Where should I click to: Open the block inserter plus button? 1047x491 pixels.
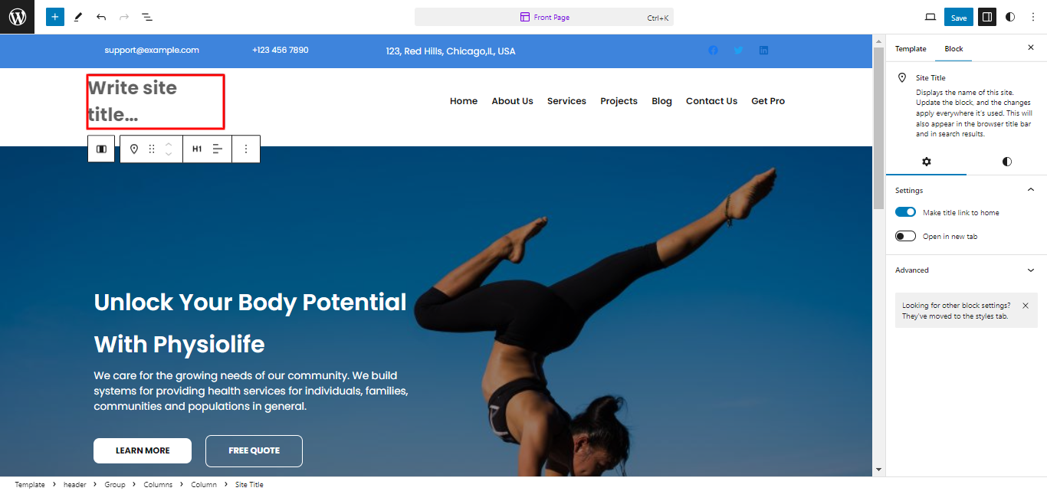(55, 17)
